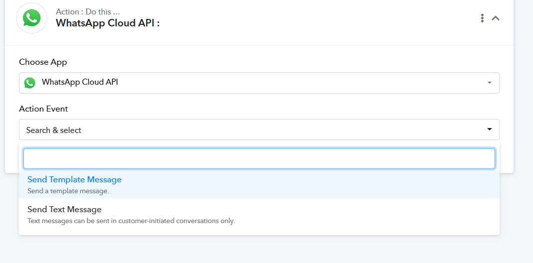Open the three-dot options menu
Screen dimensions: 533x263
point(482,18)
